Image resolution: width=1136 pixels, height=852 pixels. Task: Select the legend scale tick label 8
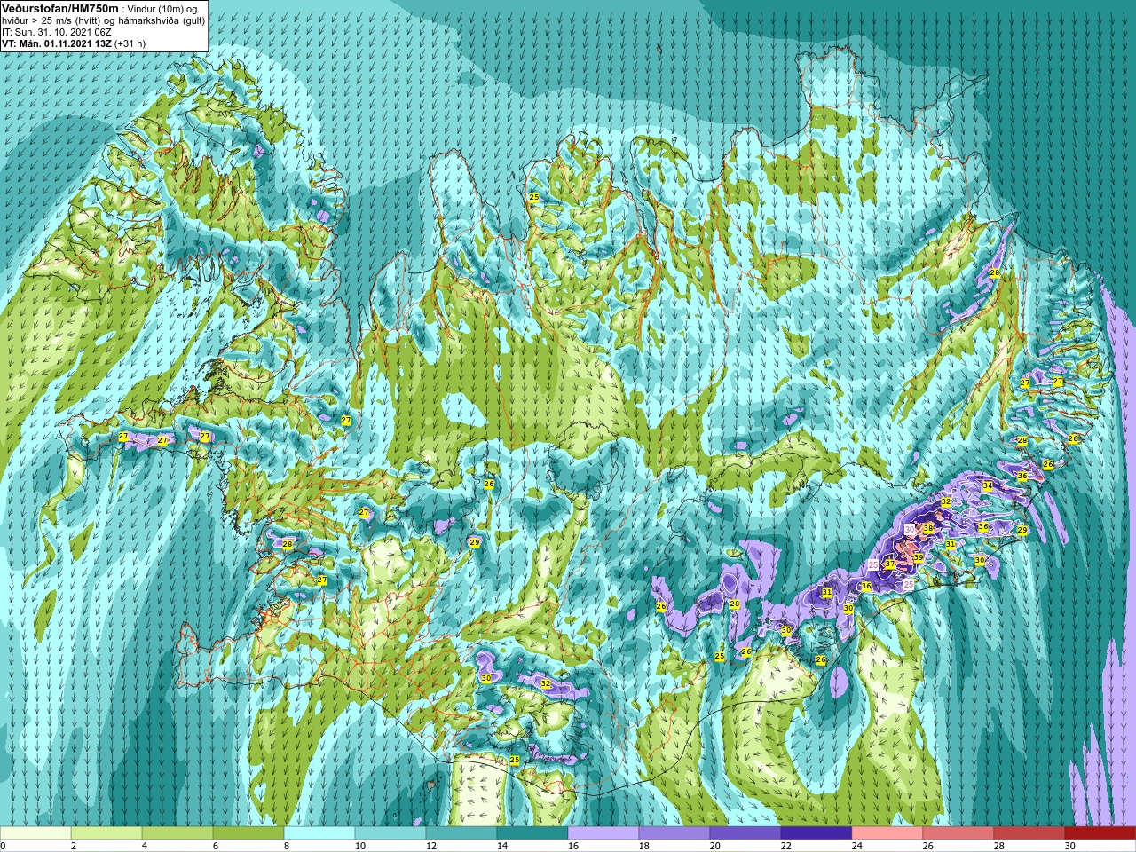287,846
